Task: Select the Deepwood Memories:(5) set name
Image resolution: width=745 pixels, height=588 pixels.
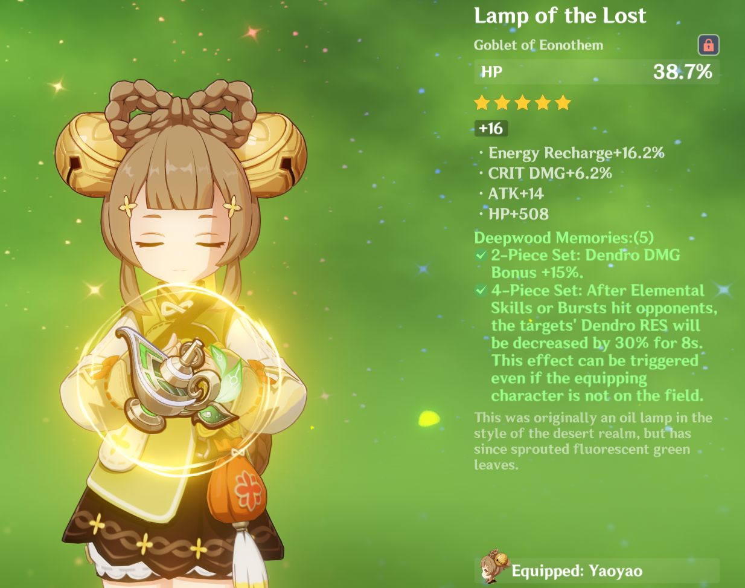Action: pyautogui.click(x=564, y=237)
